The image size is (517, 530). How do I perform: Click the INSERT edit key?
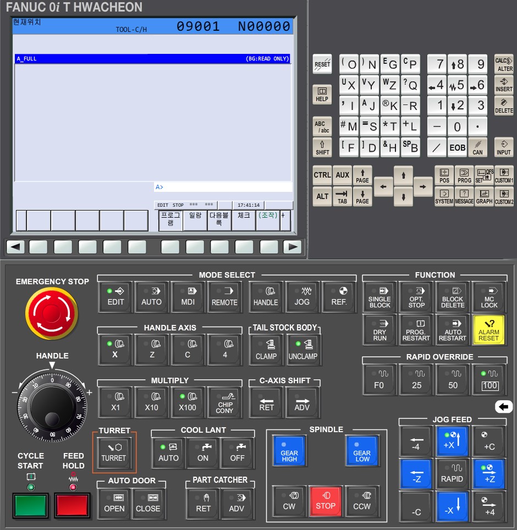pos(504,85)
